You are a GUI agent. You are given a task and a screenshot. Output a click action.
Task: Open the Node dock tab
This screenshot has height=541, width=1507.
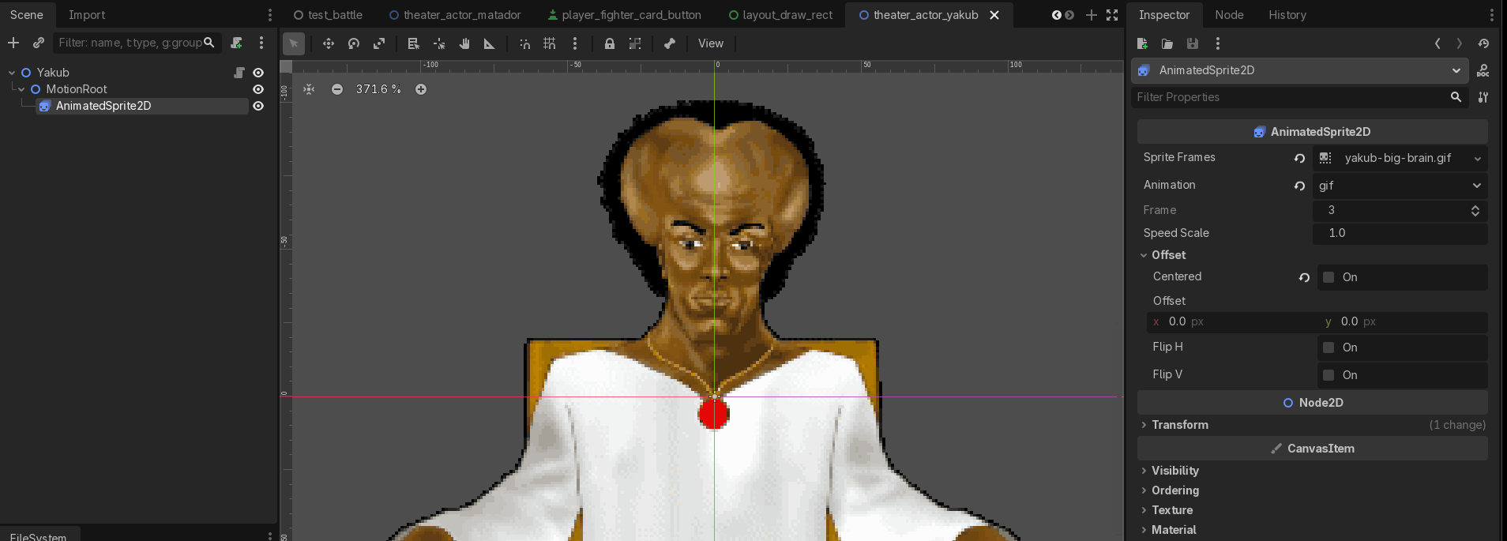[x=1229, y=15]
